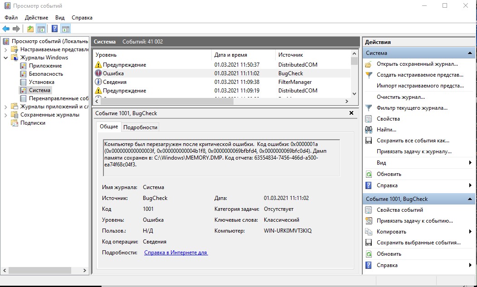Click the BugCheck source cell at 11:11:02
Viewport: 477px width, 287px height.
pos(291,73)
